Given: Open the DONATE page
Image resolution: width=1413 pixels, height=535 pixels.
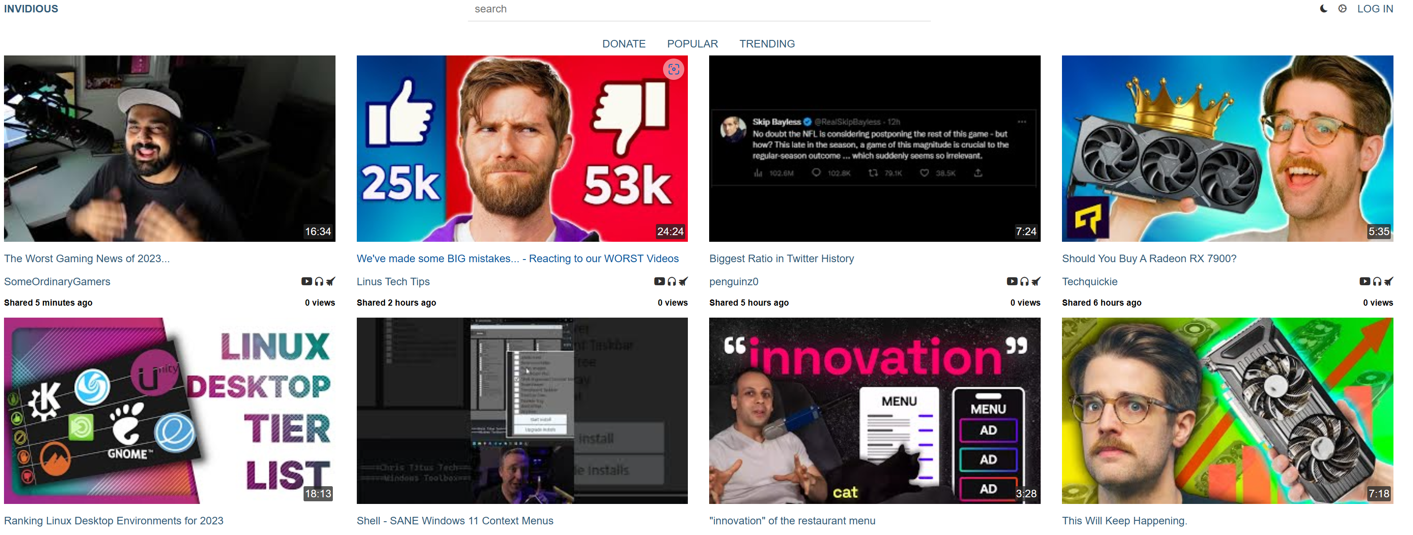Looking at the screenshot, I should click(x=624, y=44).
